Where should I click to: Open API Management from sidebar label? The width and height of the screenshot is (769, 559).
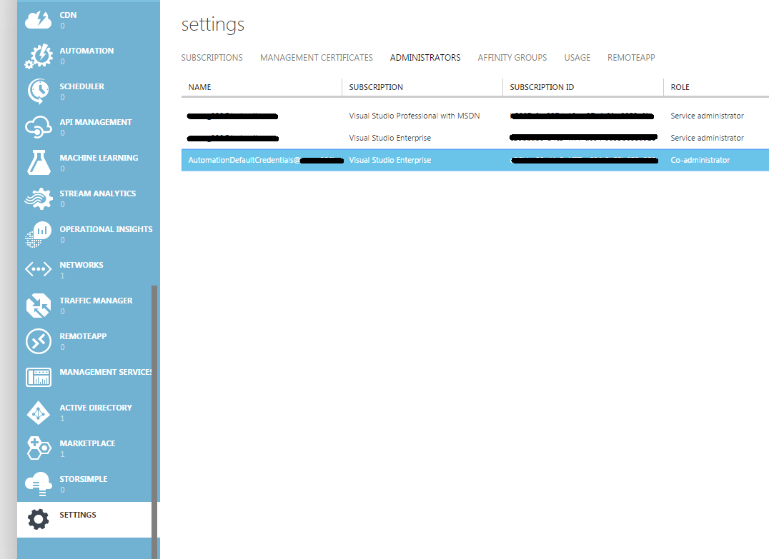(96, 123)
